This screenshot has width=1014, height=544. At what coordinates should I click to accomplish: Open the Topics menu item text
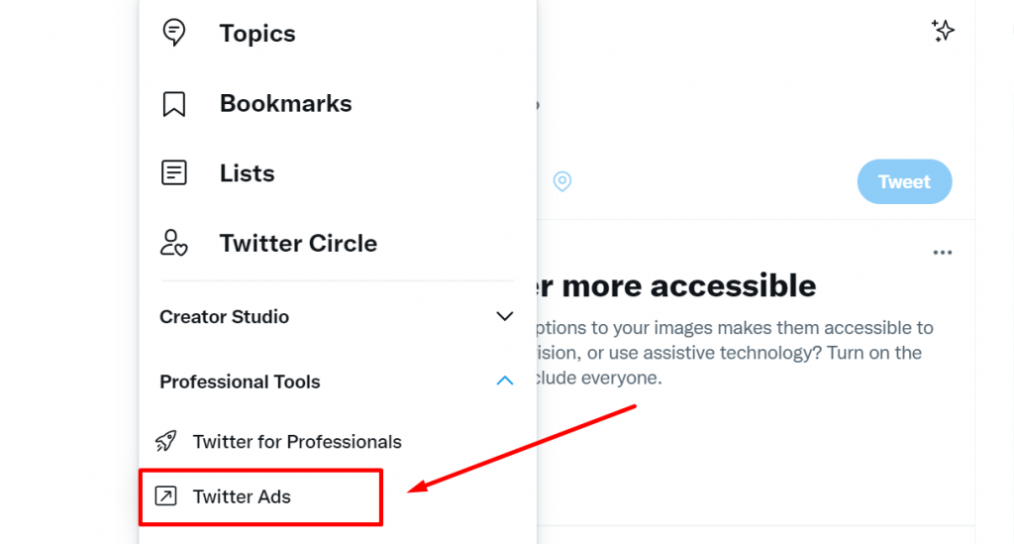tap(257, 33)
